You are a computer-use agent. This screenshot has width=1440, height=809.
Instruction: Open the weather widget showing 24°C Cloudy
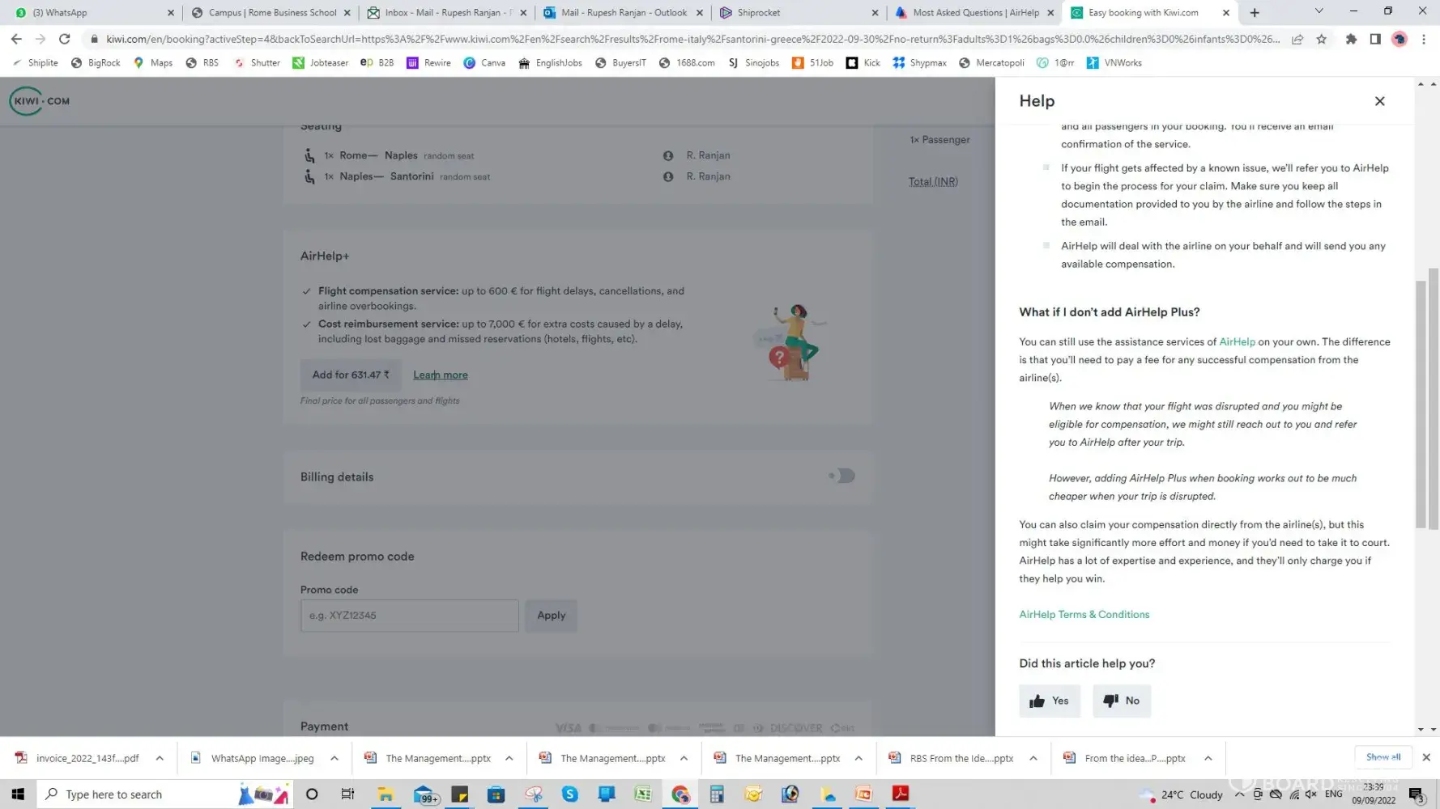(1181, 794)
